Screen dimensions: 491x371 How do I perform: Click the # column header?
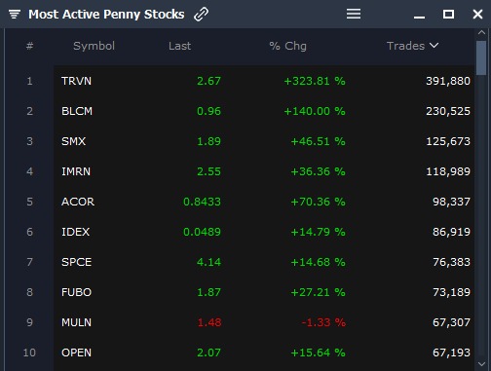tap(29, 46)
